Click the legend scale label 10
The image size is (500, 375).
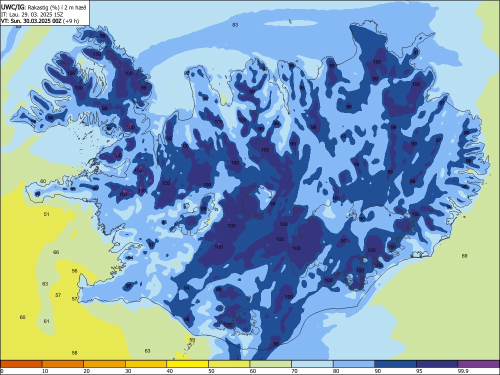point(45,371)
